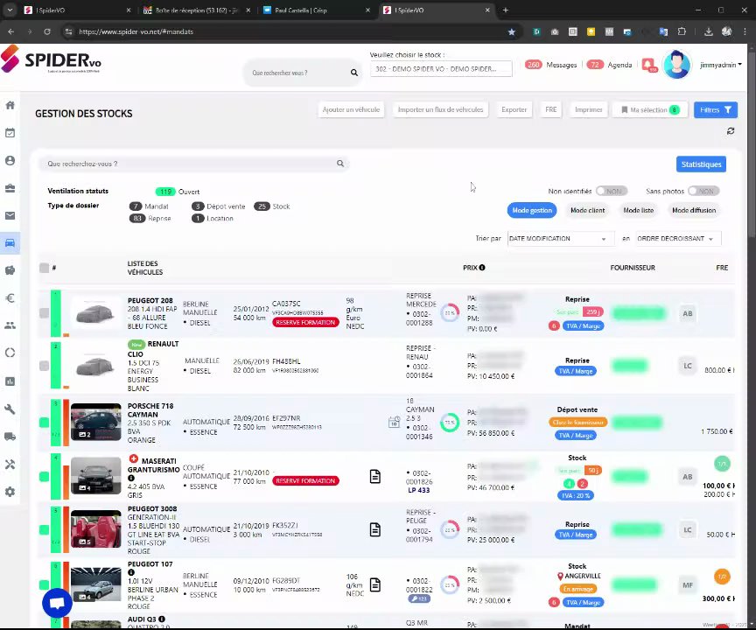Open the truck icon in sidebar
756x630 pixels.
coord(10,437)
